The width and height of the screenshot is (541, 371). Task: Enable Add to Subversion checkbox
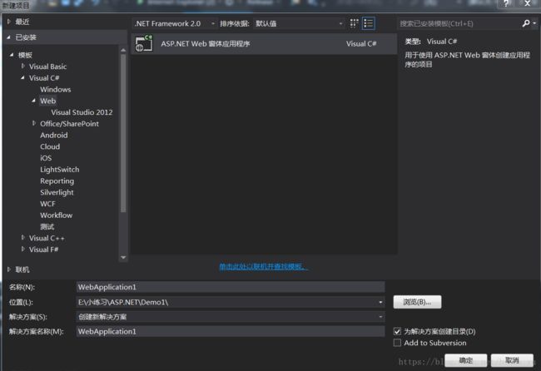397,343
